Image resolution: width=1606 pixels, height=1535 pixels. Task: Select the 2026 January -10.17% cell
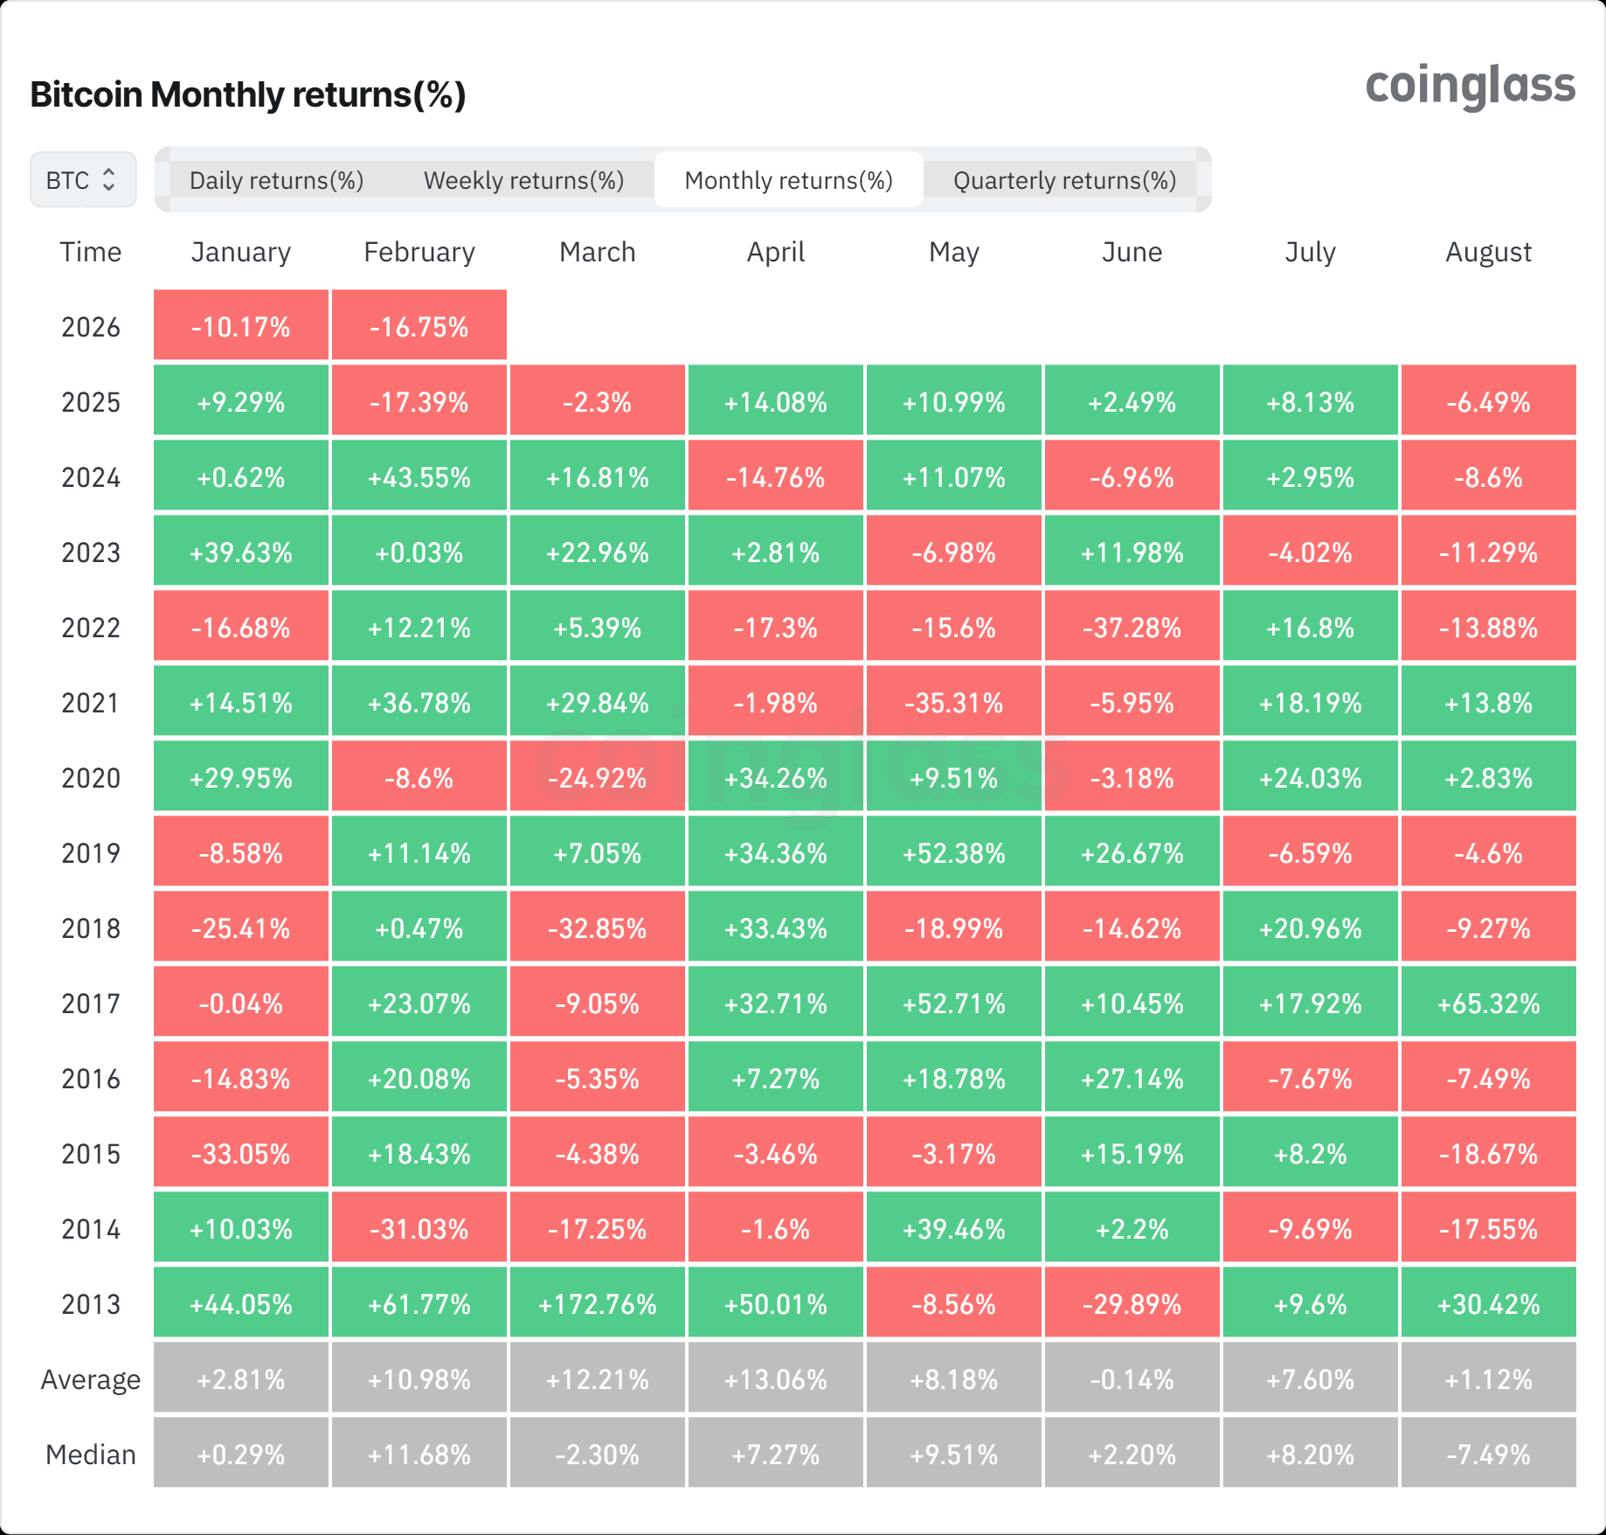240,327
